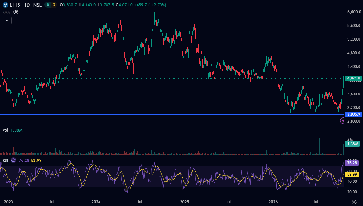Image resolution: width=363 pixels, height=206 pixels.
Task: Show the hidden SMA indicator with eye icon
Action: pos(16,12)
